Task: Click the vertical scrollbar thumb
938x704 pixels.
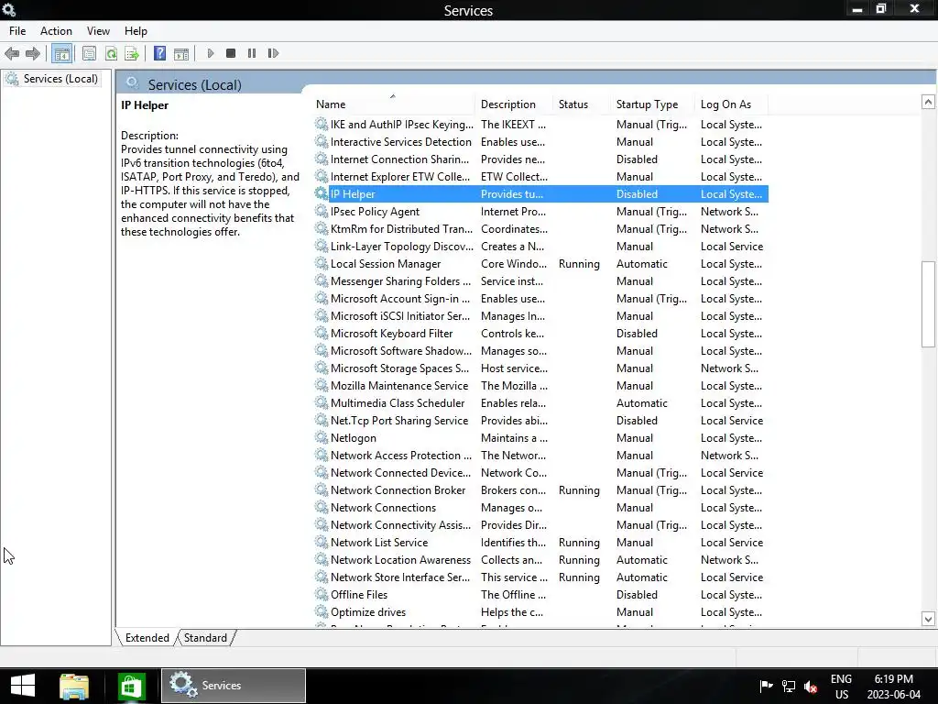Action: (x=928, y=303)
